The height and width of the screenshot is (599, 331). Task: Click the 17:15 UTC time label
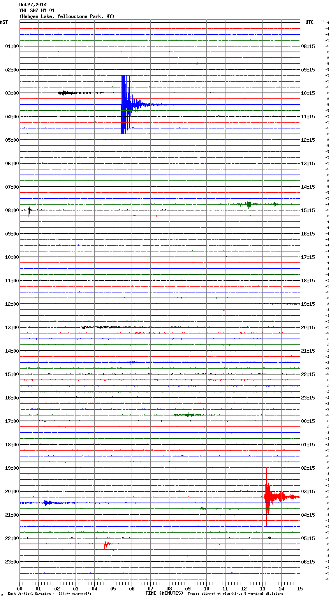[x=308, y=257]
